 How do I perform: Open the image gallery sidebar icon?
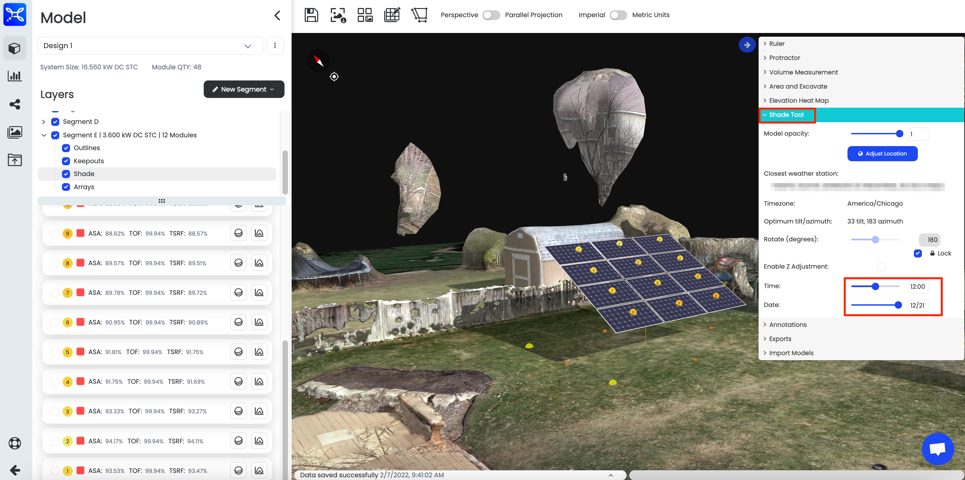coord(14,132)
